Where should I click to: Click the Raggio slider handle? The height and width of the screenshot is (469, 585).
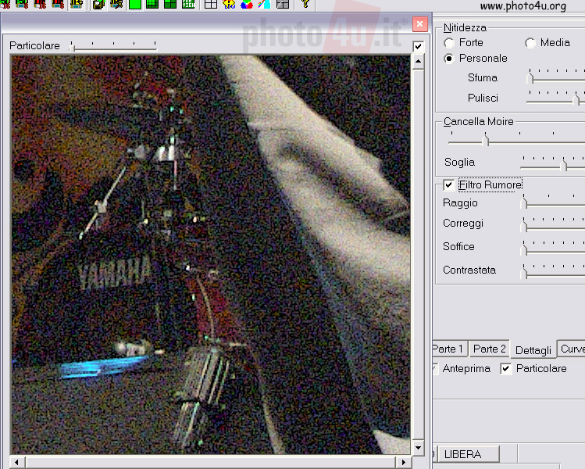[x=524, y=202]
